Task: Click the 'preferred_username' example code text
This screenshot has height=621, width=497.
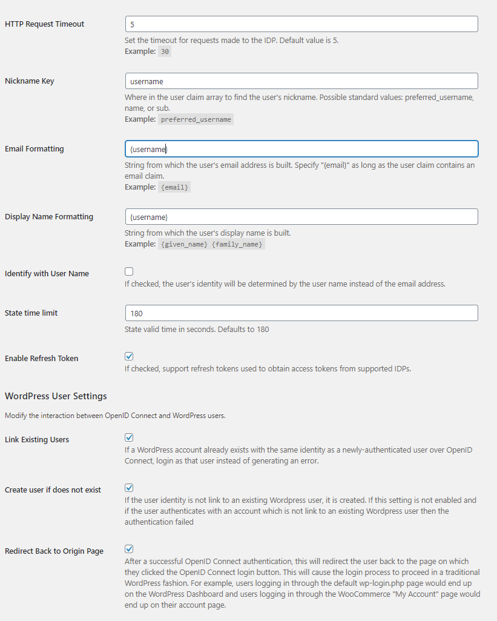Action: click(196, 120)
